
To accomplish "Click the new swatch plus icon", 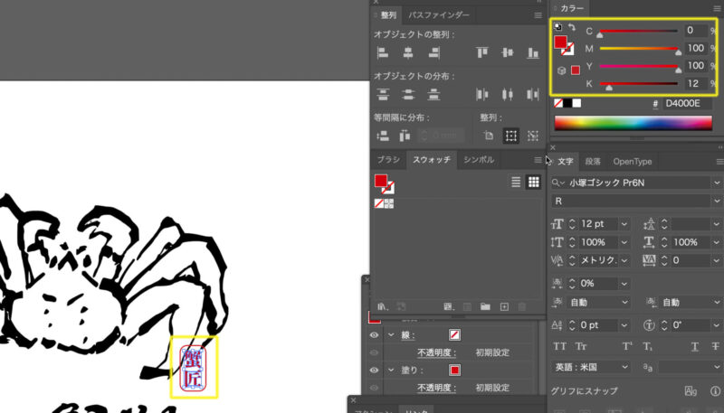I will pyautogui.click(x=504, y=306).
